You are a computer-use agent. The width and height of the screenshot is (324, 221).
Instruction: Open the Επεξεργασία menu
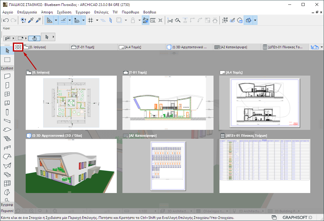click(27, 12)
